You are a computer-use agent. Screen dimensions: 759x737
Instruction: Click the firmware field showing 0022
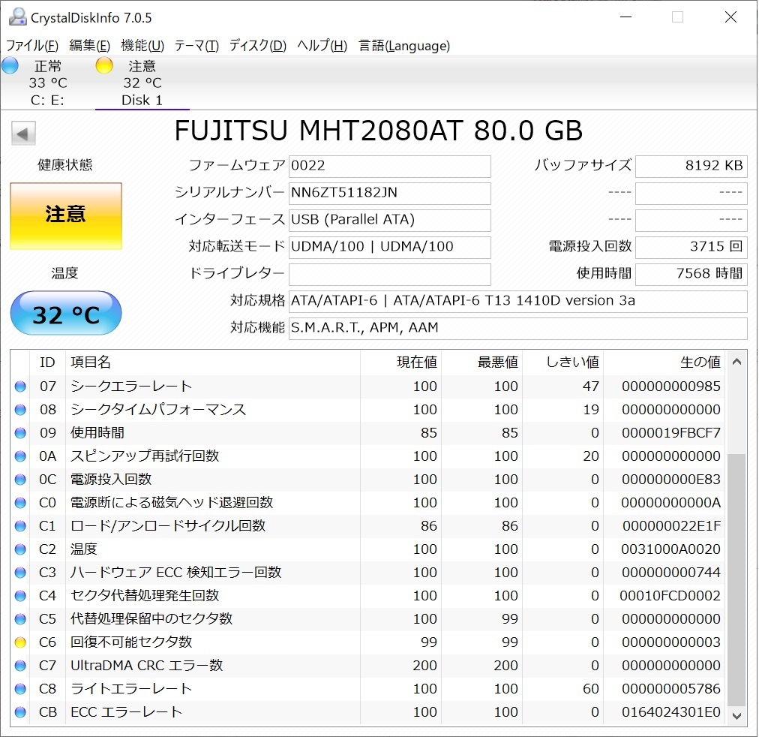tap(390, 166)
